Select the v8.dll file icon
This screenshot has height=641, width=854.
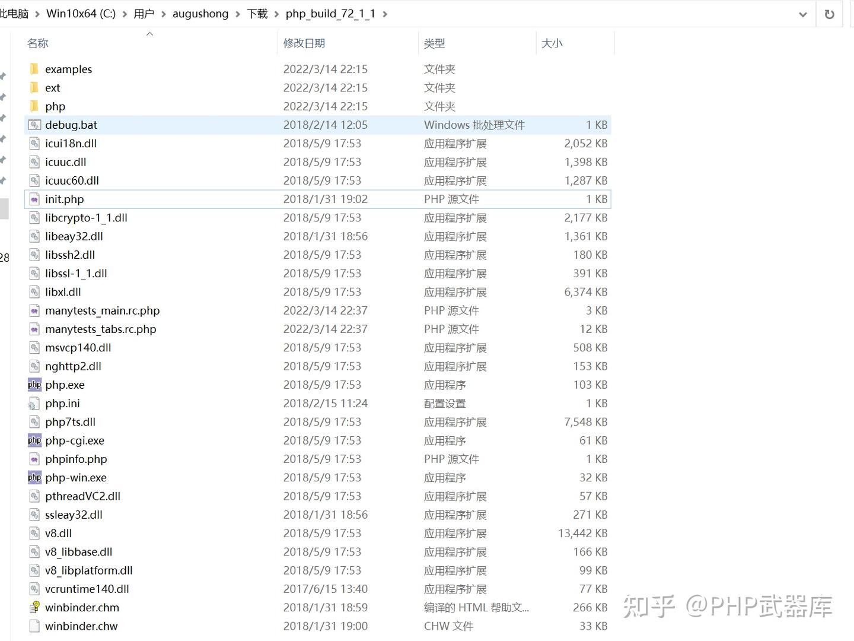click(x=34, y=533)
